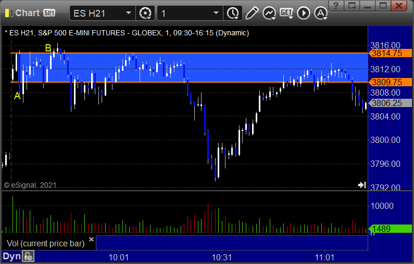The height and width of the screenshot is (264, 414).
Task: Select Vol (current price bar) legend label
Action: coord(45,243)
